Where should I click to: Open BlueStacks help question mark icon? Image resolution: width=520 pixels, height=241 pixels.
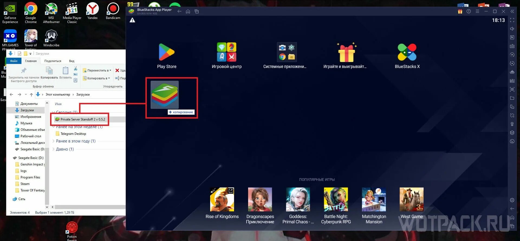pyautogui.click(x=469, y=11)
